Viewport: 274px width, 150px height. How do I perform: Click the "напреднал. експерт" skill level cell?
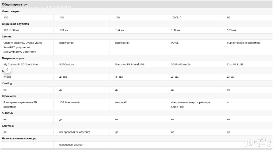[73, 145]
